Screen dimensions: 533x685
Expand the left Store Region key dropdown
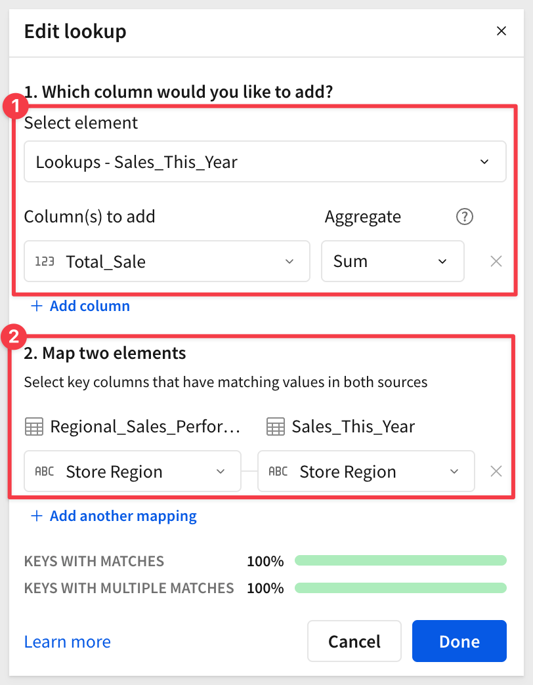(x=133, y=471)
